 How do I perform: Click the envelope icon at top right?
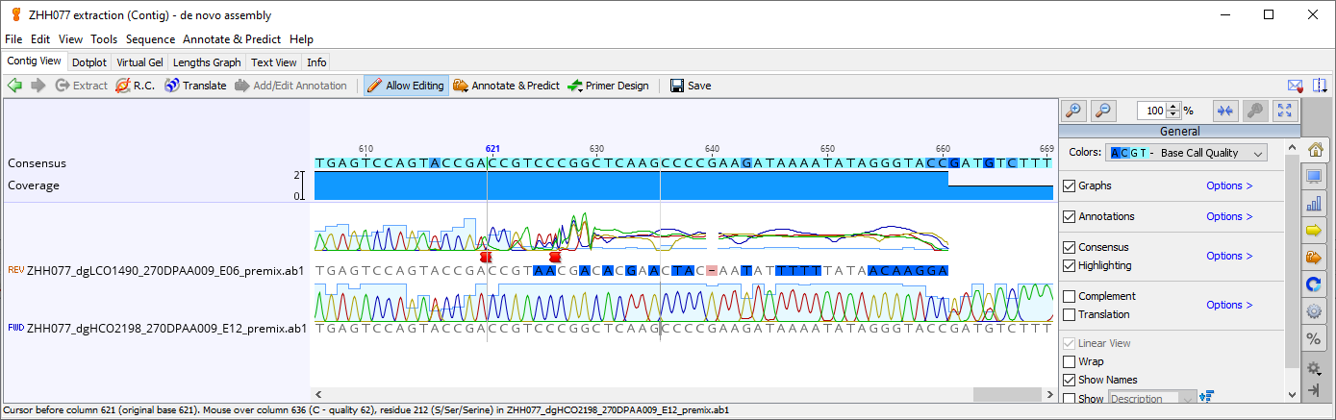1295,86
